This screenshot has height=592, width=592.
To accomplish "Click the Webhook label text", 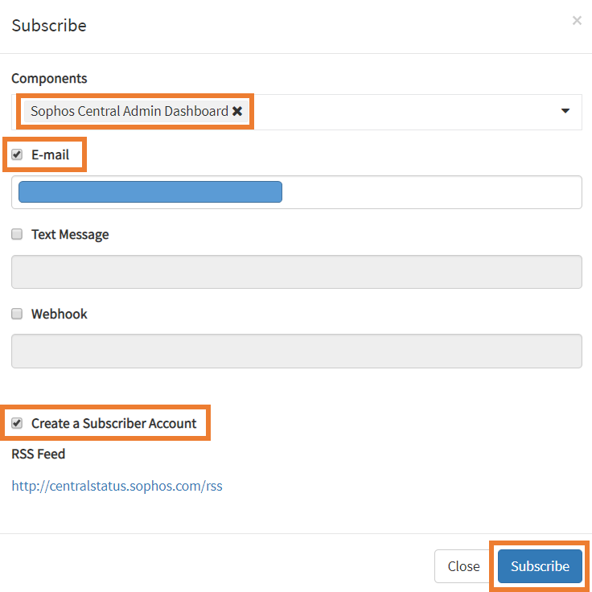I will tap(59, 314).
